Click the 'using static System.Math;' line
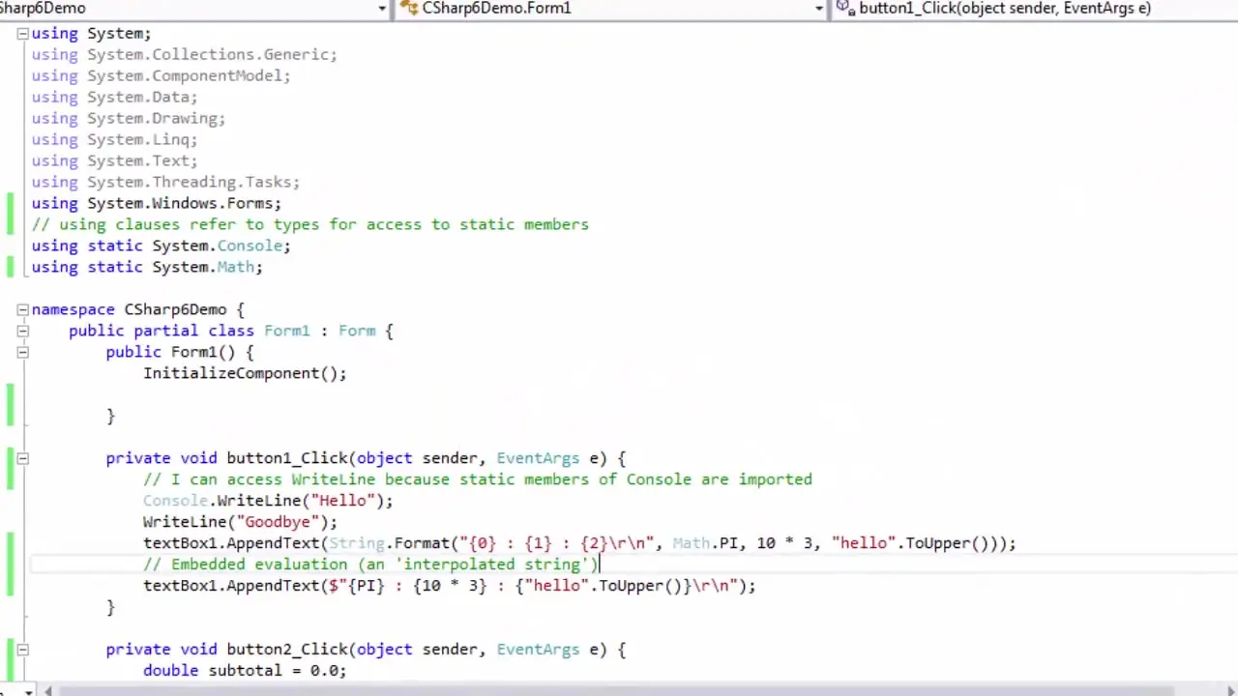The width and height of the screenshot is (1238, 696). (x=147, y=268)
